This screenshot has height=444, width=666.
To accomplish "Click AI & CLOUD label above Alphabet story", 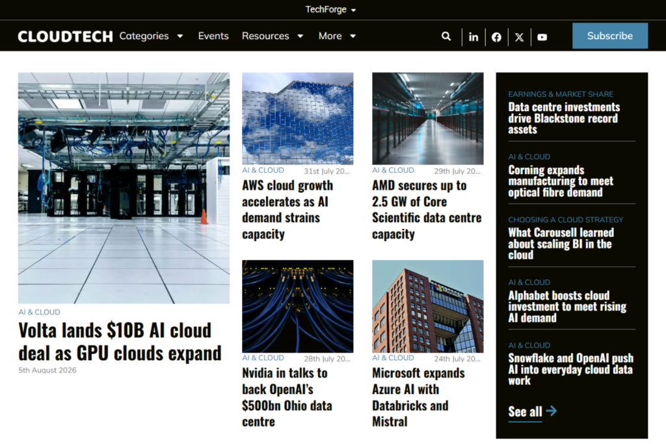I will (x=529, y=282).
